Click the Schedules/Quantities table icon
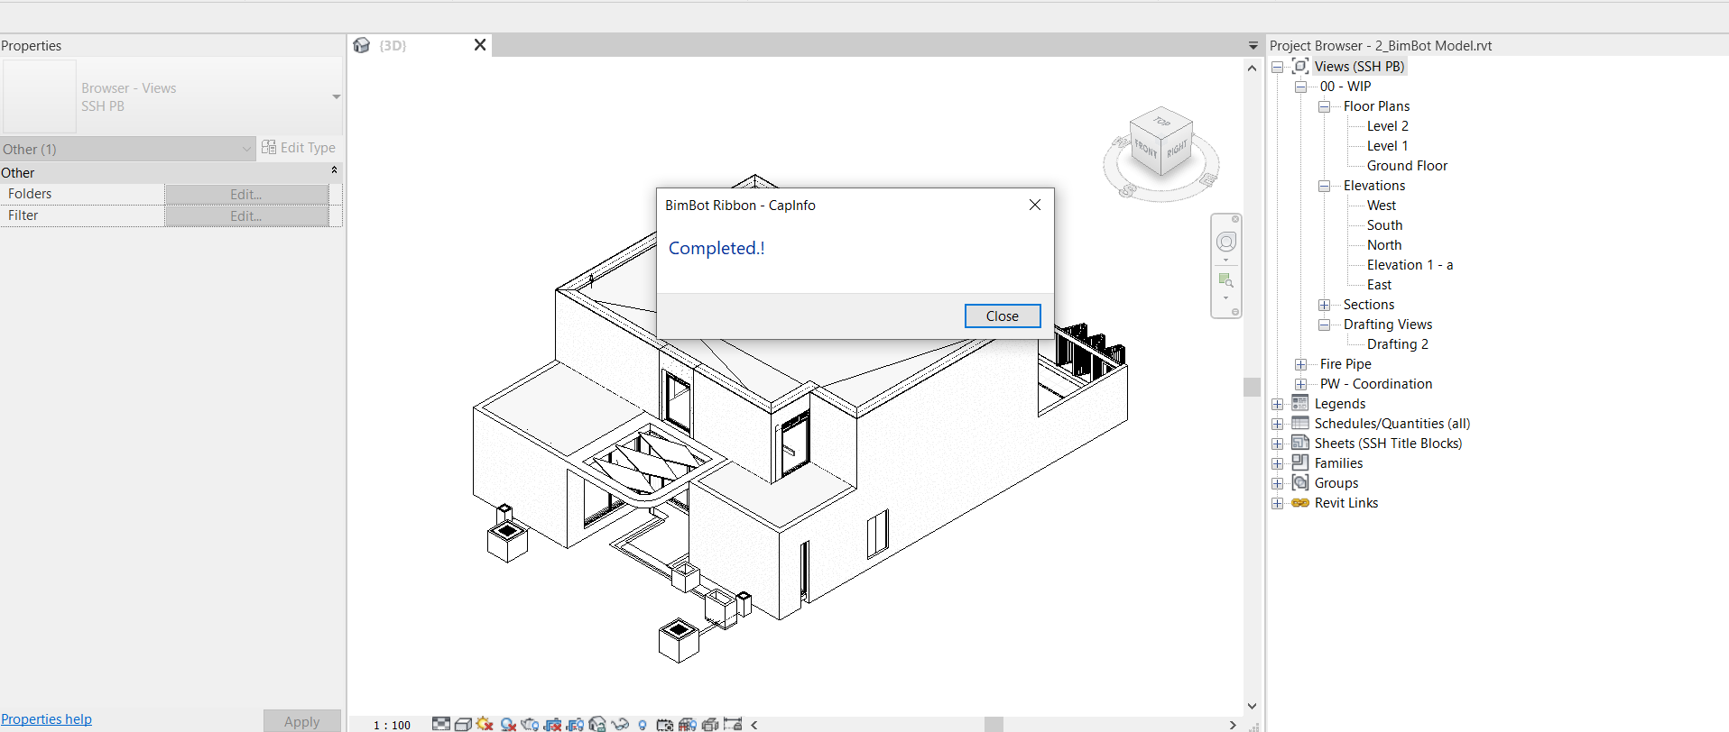The width and height of the screenshot is (1729, 732). (1300, 423)
